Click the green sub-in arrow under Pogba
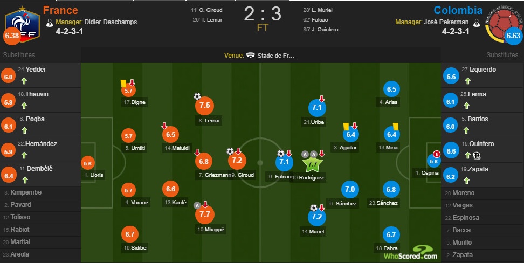 point(24,131)
